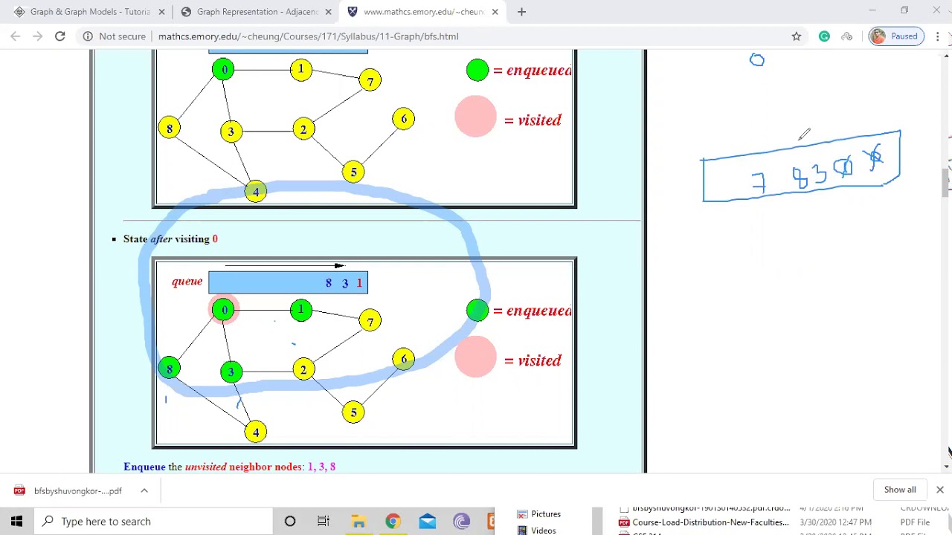Viewport: 952px width, 535px height.
Task: Close the Graph & Graph Models tab
Action: pos(161,12)
